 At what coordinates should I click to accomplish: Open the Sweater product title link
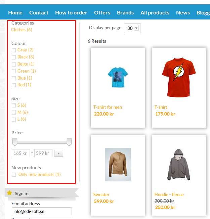pyautogui.click(x=101, y=194)
